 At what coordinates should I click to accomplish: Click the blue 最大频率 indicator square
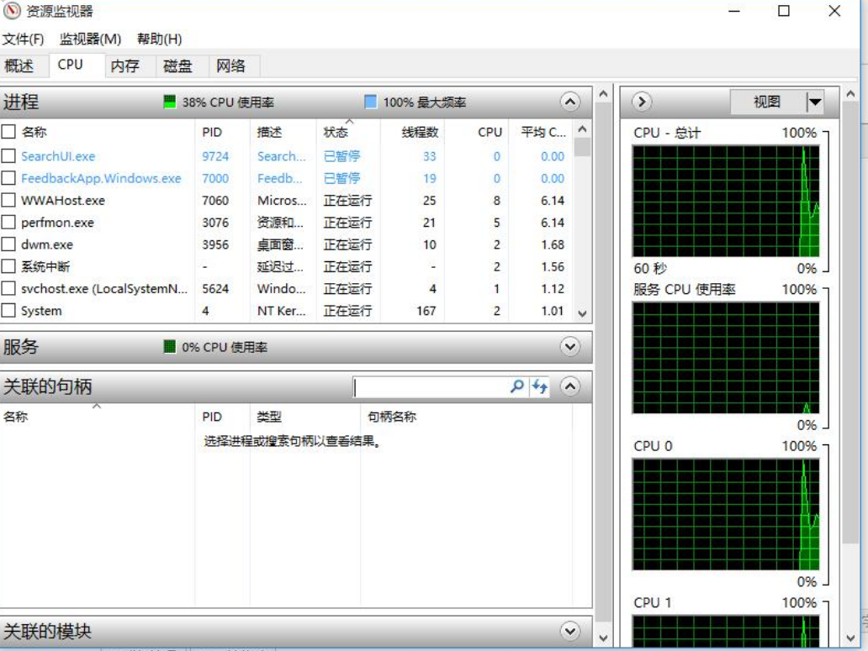[370, 102]
